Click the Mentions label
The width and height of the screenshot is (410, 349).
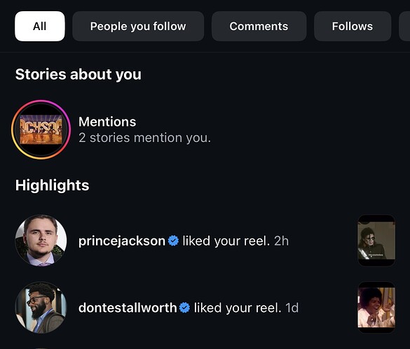107,122
